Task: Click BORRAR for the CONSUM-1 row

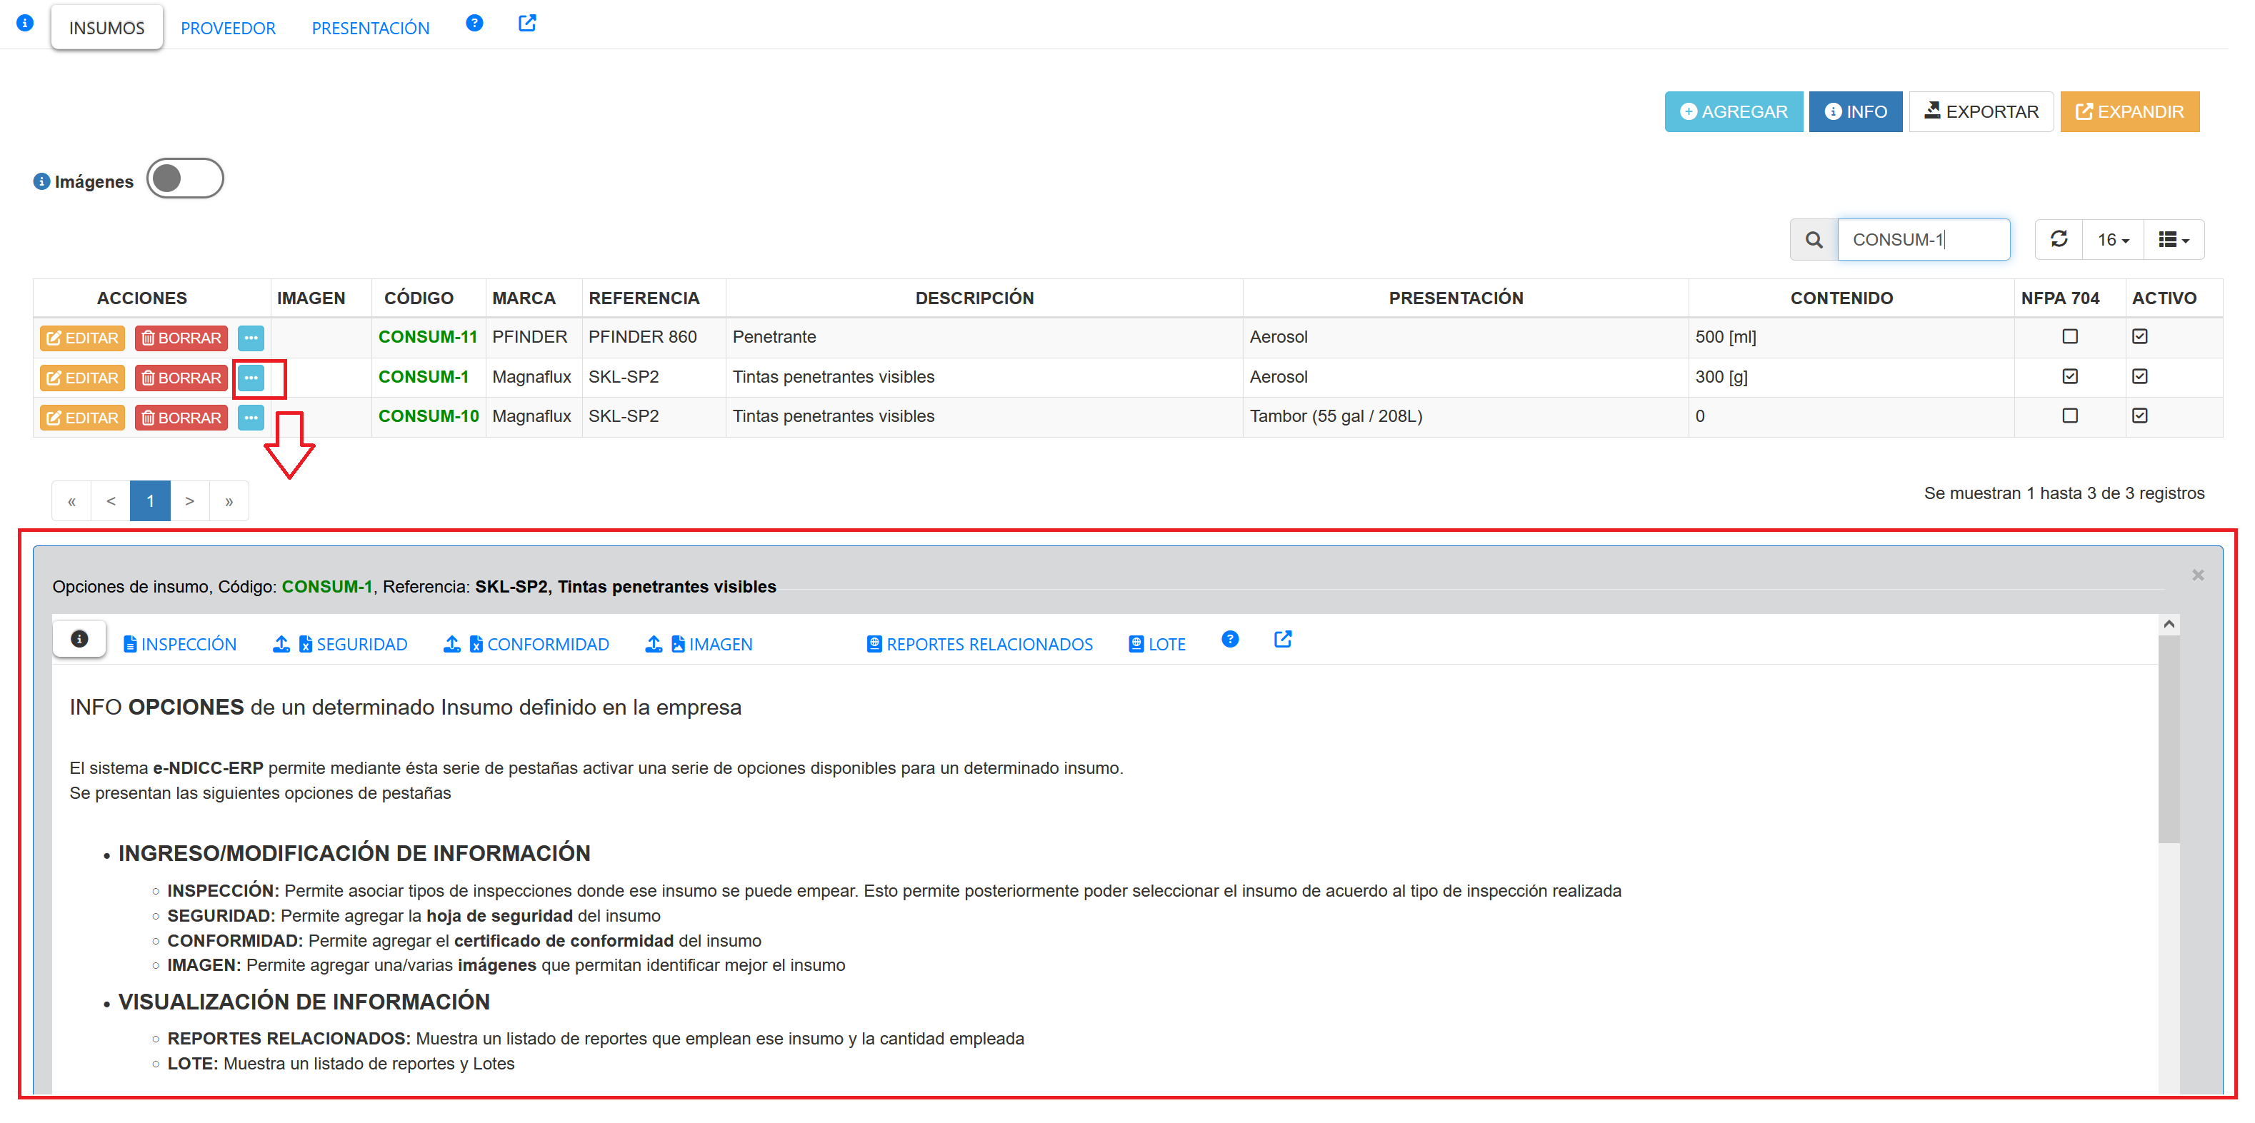Action: click(x=181, y=378)
